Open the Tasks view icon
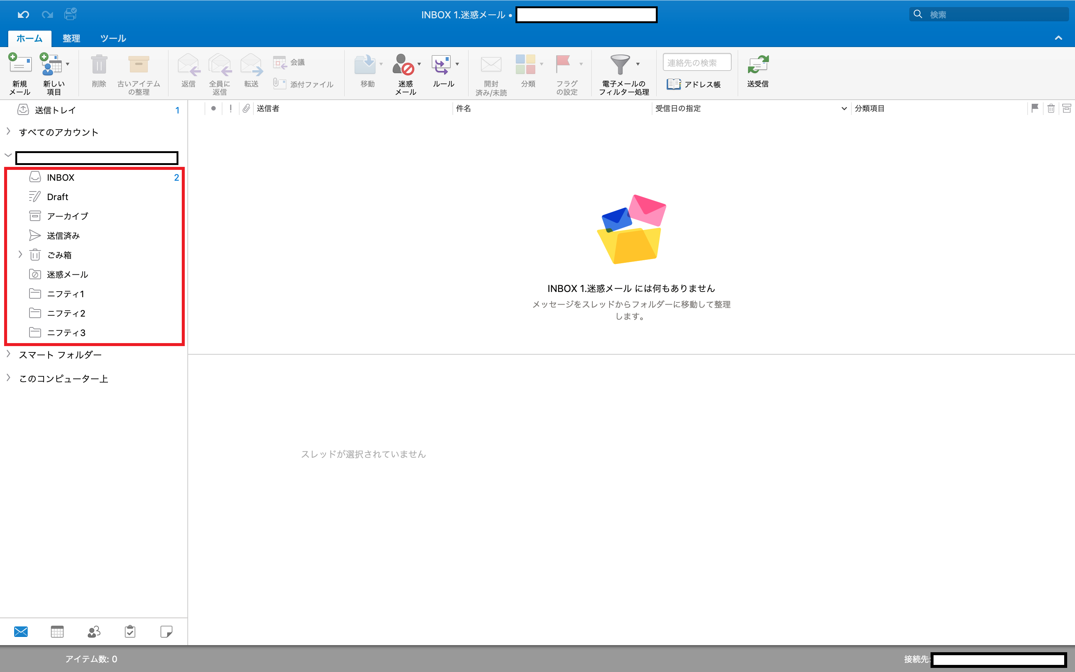Screen dimensions: 1075x672 coord(130,632)
